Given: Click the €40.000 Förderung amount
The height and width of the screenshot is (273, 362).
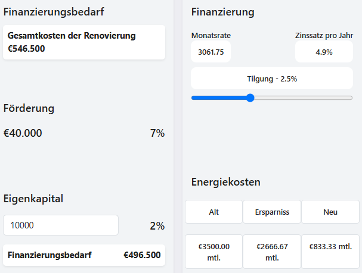Looking at the screenshot, I should point(23,133).
